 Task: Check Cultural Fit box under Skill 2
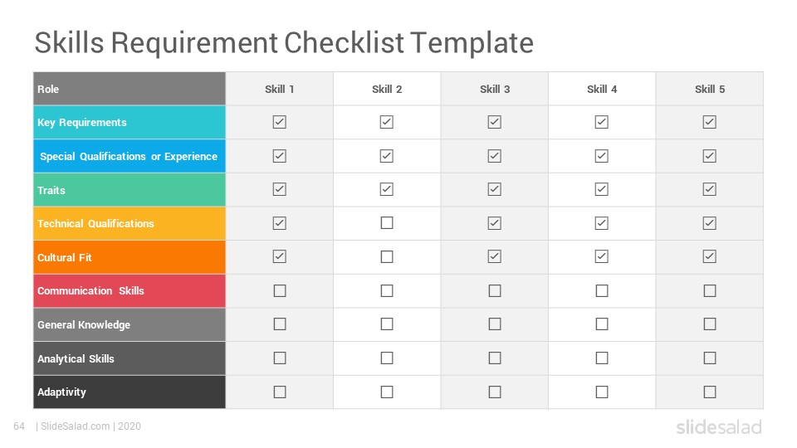click(387, 257)
